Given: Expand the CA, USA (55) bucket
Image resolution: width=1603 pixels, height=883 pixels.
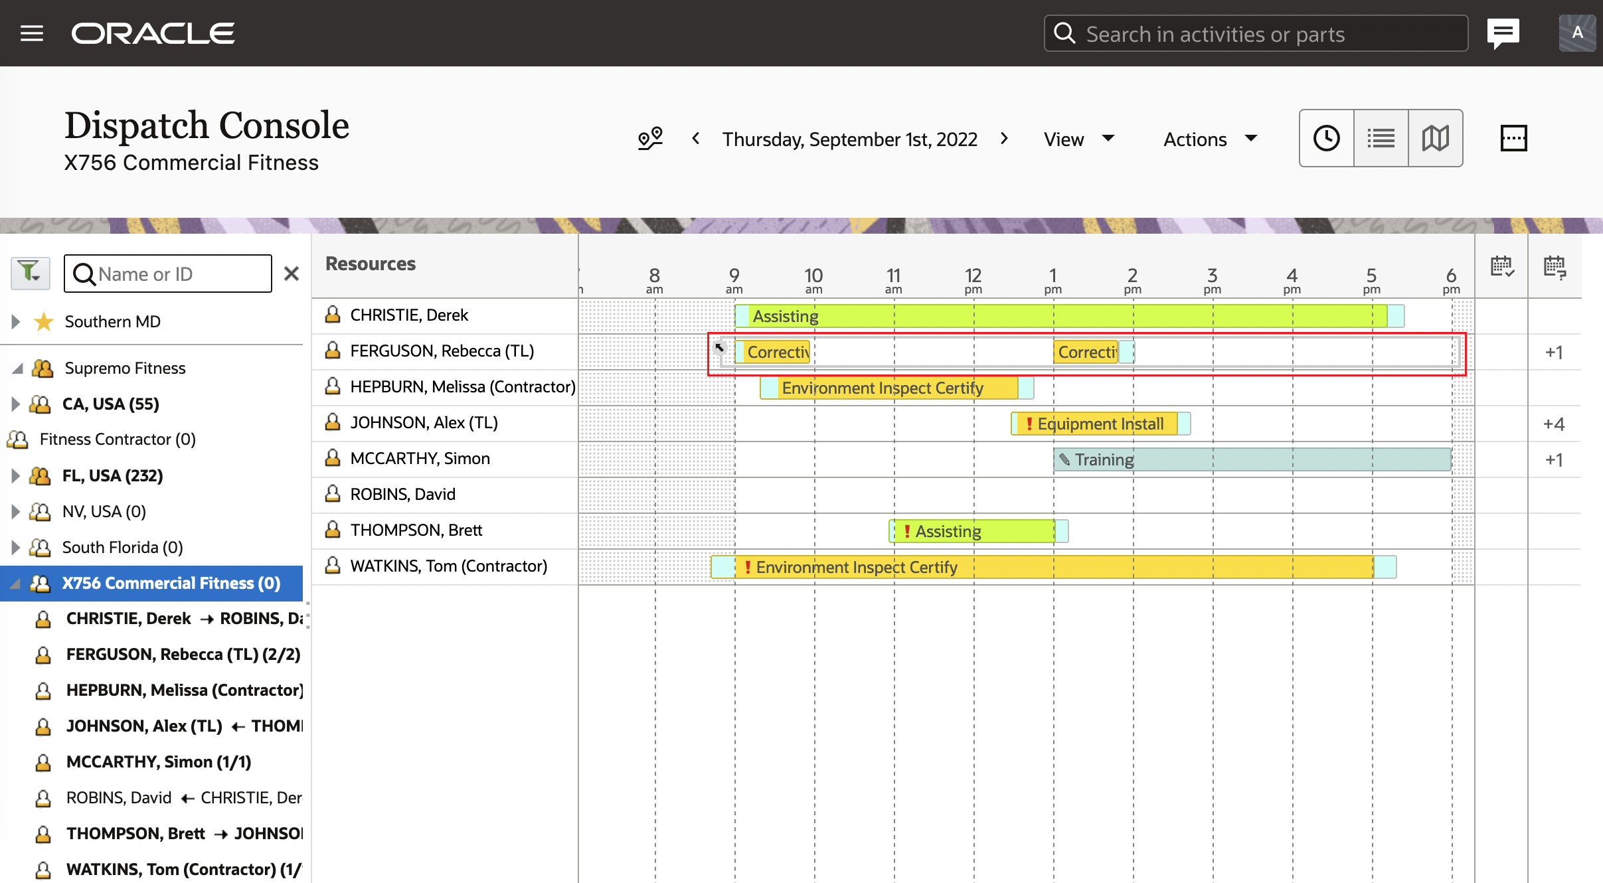Looking at the screenshot, I should click(15, 404).
